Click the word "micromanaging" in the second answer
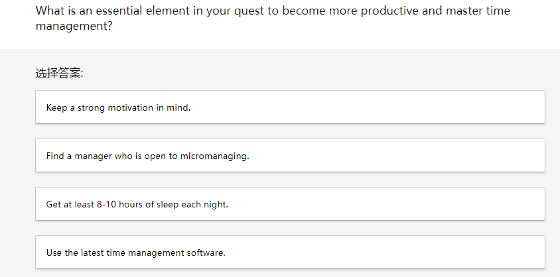 tap(214, 156)
